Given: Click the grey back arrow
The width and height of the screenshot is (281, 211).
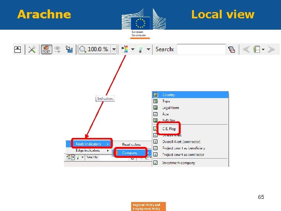Looking at the screenshot, I should pyautogui.click(x=246, y=49).
